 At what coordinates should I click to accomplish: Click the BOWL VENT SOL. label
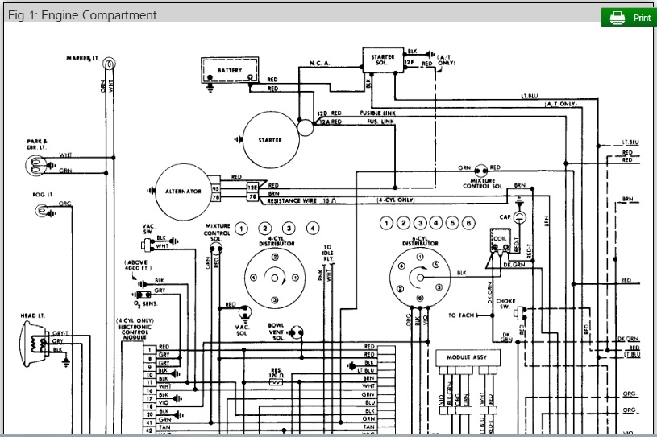pos(276,332)
